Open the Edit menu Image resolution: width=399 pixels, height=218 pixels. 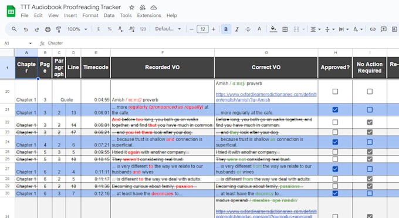[x=38, y=15]
